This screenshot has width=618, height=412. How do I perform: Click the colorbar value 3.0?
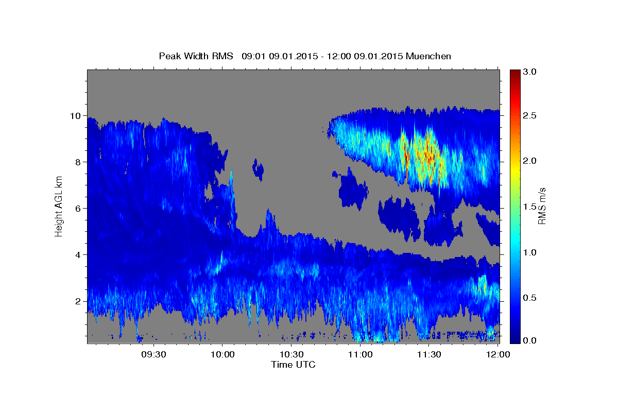[530, 72]
